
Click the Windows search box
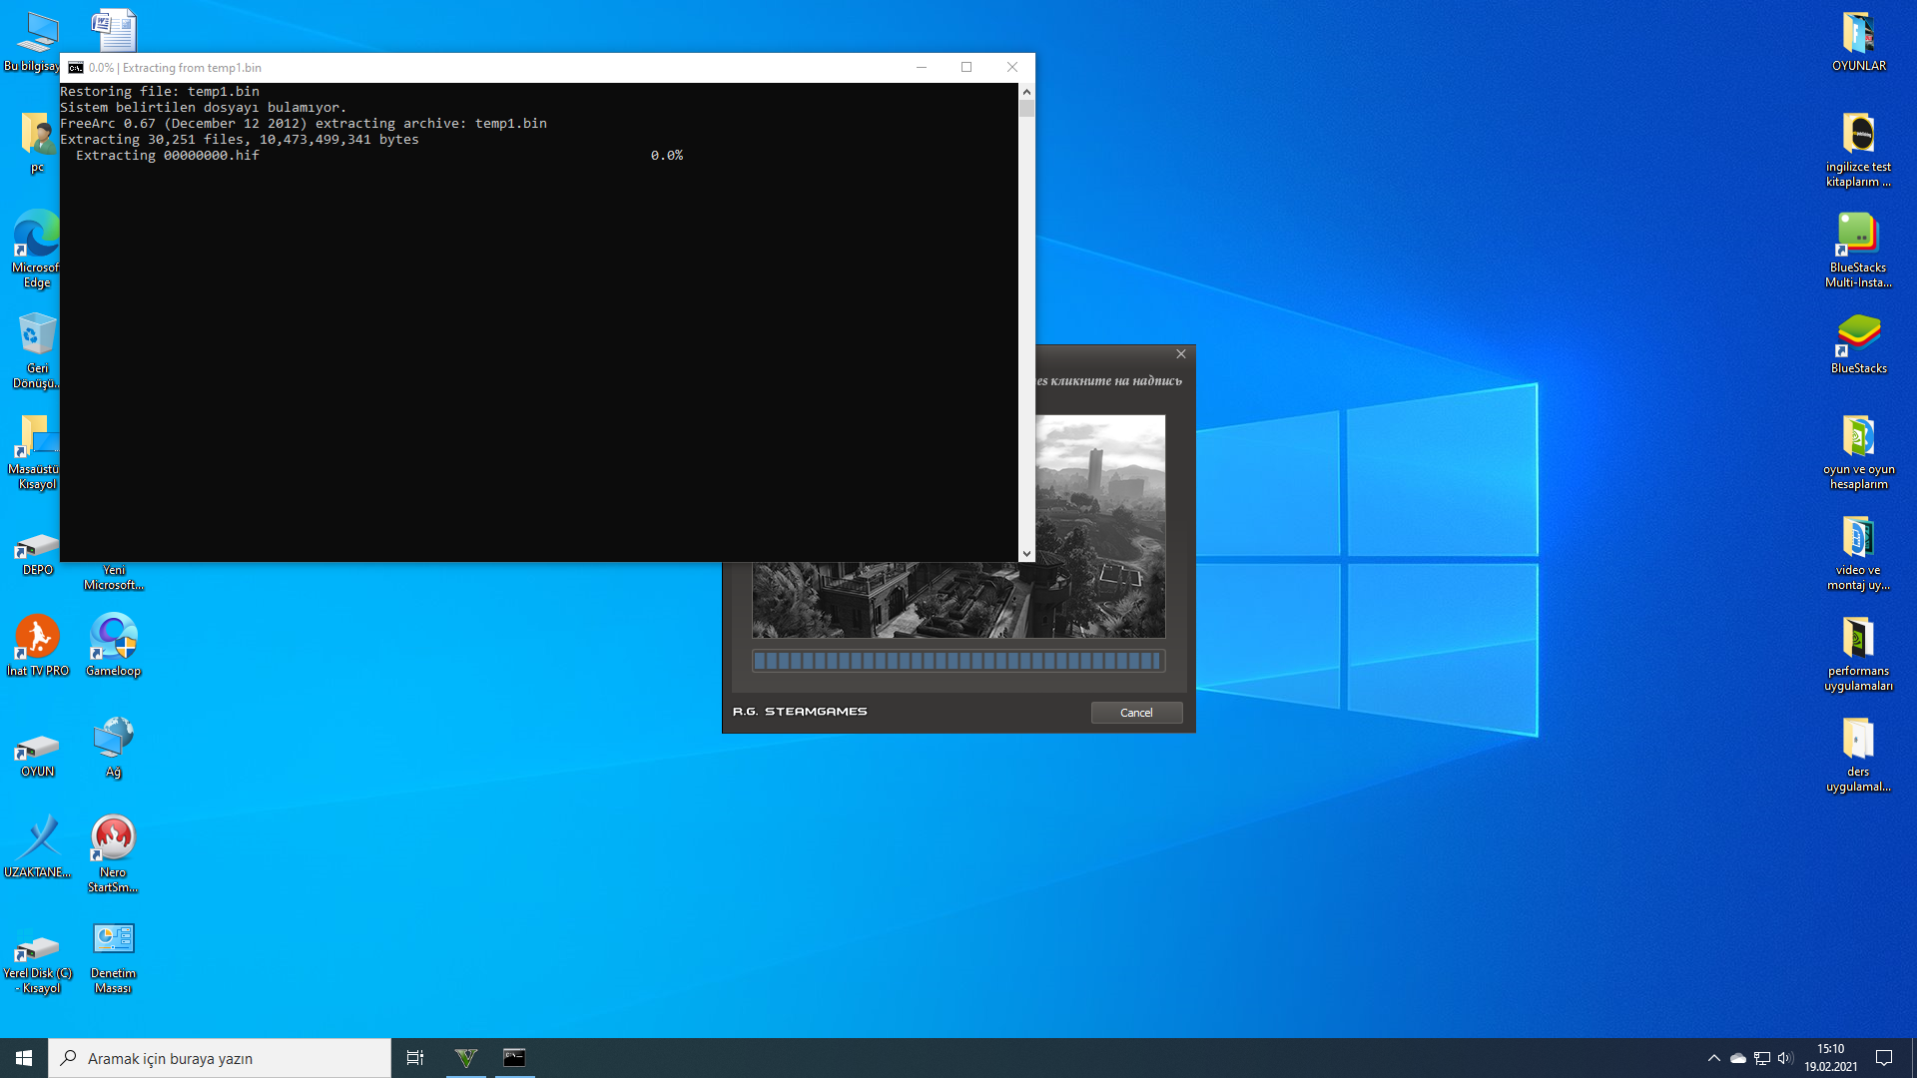(x=220, y=1058)
